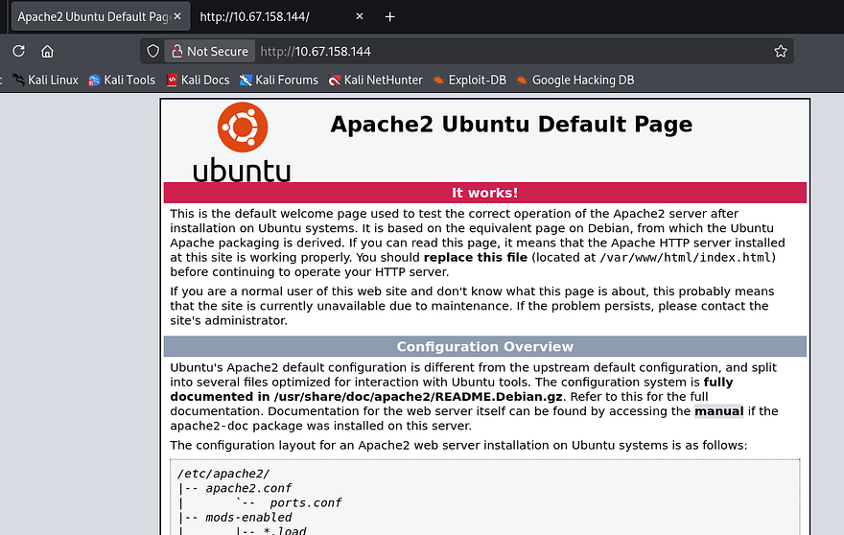Click the Not Secure padlock indicator
This screenshot has height=535, width=844.
pyautogui.click(x=208, y=52)
